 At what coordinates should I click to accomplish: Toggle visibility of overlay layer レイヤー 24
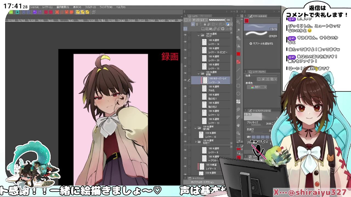click(x=185, y=80)
